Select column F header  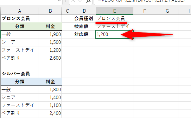point(144,11)
